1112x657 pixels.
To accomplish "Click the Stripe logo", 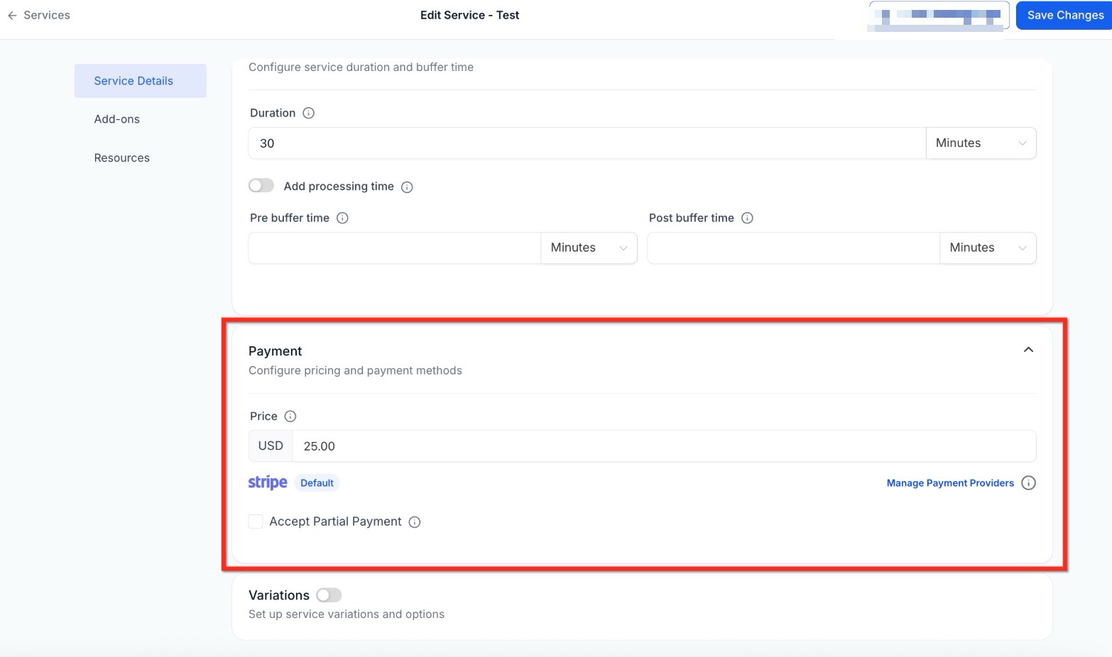I will click(x=268, y=483).
